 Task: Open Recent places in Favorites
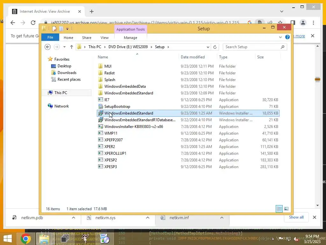pos(69,79)
